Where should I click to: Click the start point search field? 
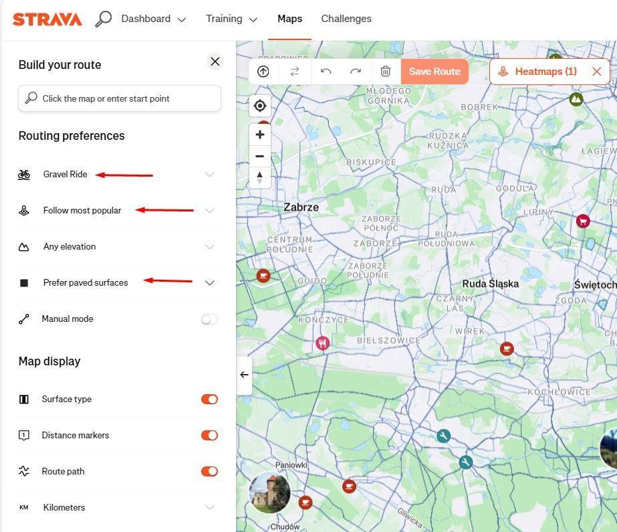point(120,98)
